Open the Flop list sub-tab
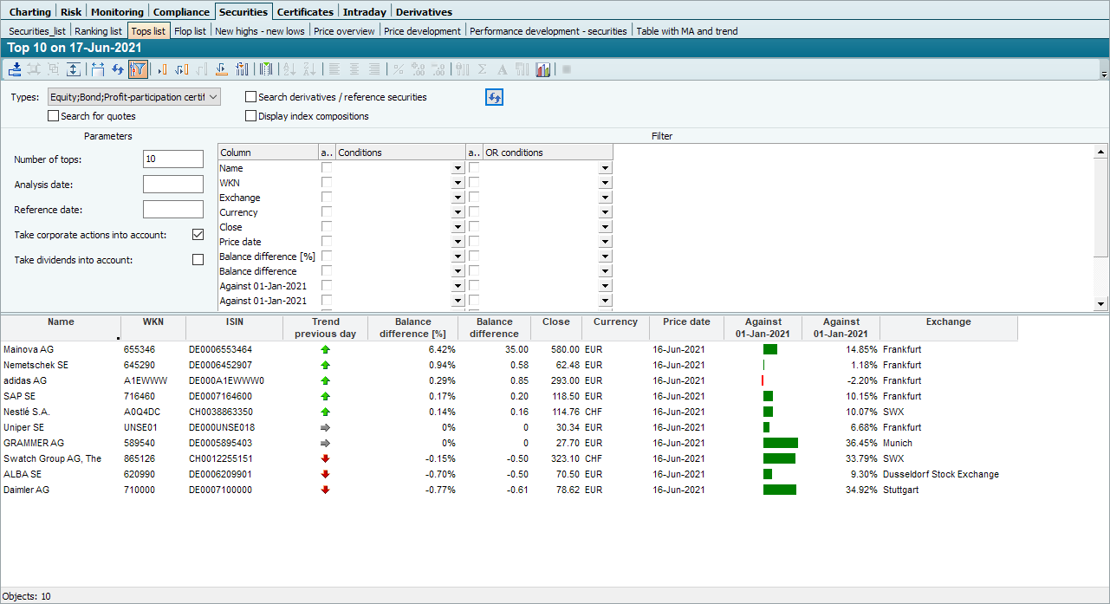 tap(190, 31)
